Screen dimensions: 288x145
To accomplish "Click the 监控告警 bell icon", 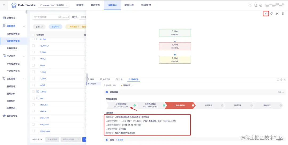I will tap(4, 78).
